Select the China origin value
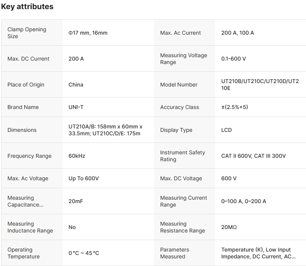Viewport: 306px width, 266px height. pyautogui.click(x=76, y=85)
